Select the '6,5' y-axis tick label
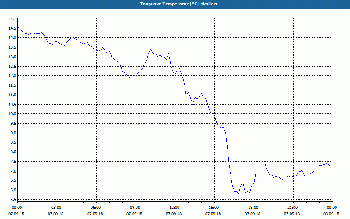Image resolution: width=350 pixels, height=219 pixels. [14, 180]
